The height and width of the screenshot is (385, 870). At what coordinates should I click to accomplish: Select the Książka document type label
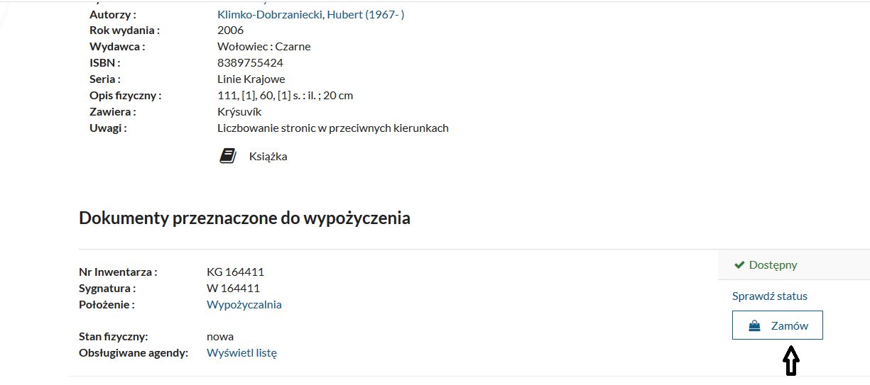tap(268, 157)
